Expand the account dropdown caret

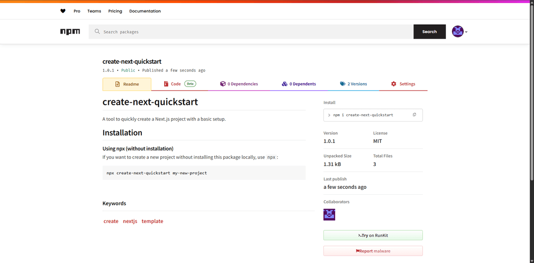coord(466,32)
